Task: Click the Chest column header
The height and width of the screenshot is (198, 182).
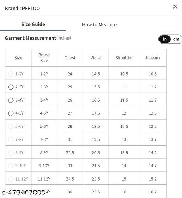Action: click(70, 58)
